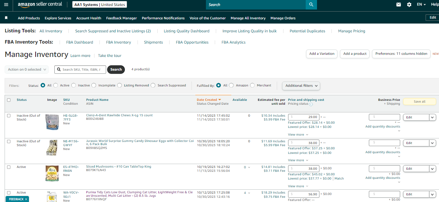Click the Save all button

(x=419, y=102)
